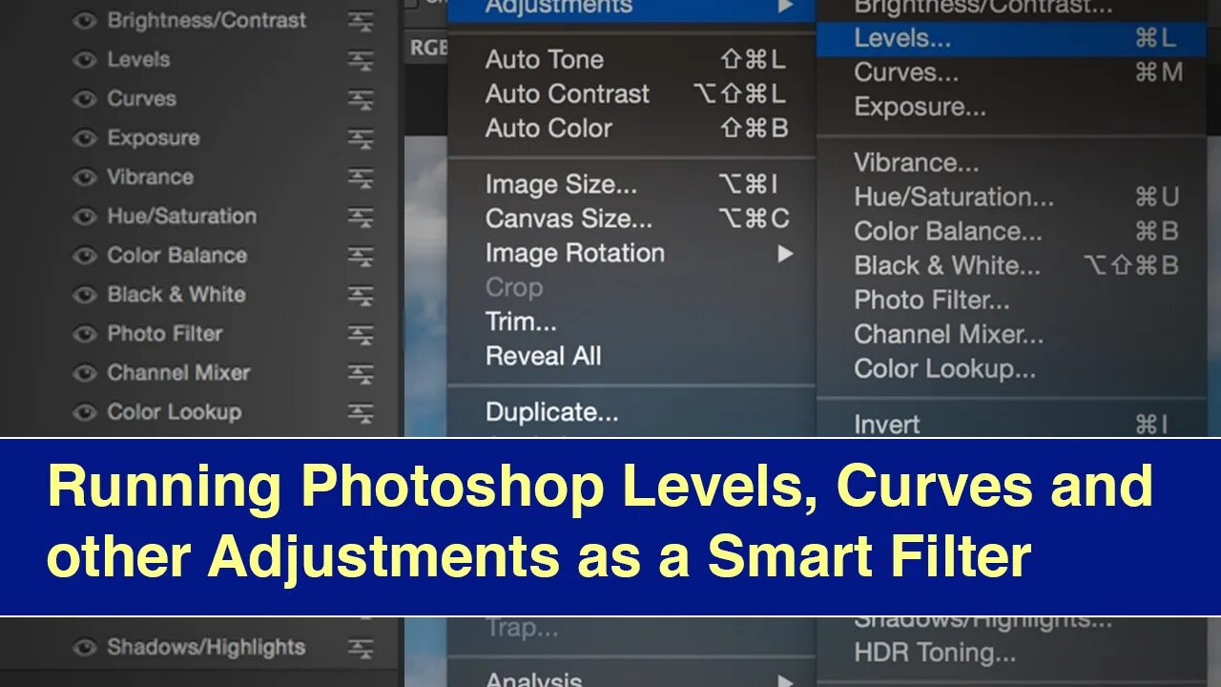Open blending options icon for Exposure
Viewport: 1221px width, 687px height.
(361, 138)
